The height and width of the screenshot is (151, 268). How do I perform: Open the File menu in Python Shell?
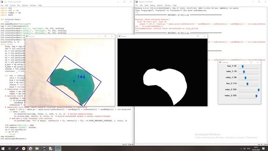point(137,5)
